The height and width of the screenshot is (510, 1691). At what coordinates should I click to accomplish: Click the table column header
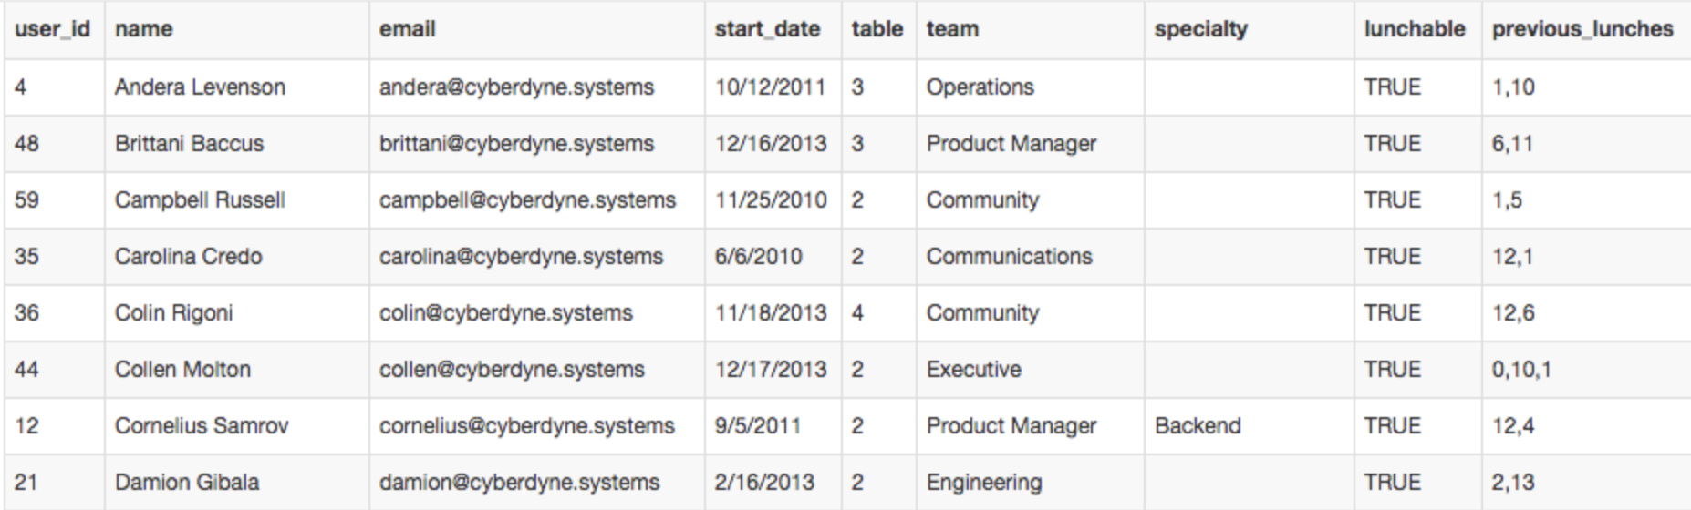point(877,29)
